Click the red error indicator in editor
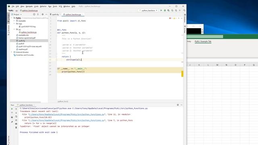This screenshot has width=258, height=145. pyautogui.click(x=171, y=18)
